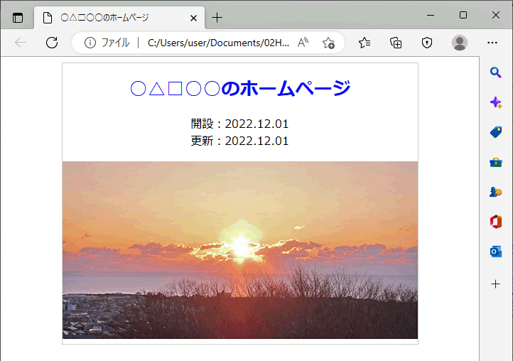Customize the sidebar with plus icon
Viewport: 513px width, 361px height.
[496, 284]
